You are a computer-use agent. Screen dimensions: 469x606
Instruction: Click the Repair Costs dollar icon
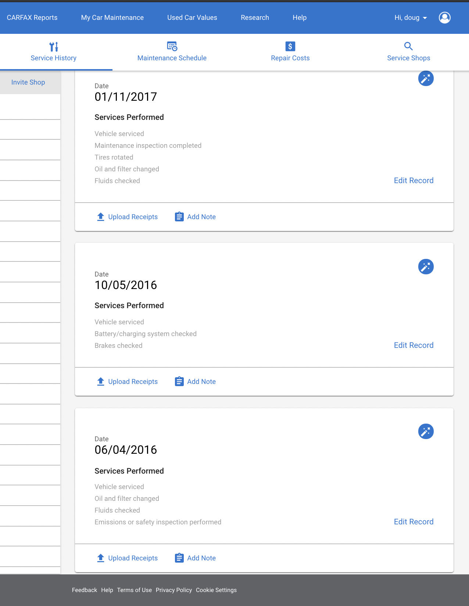click(290, 46)
